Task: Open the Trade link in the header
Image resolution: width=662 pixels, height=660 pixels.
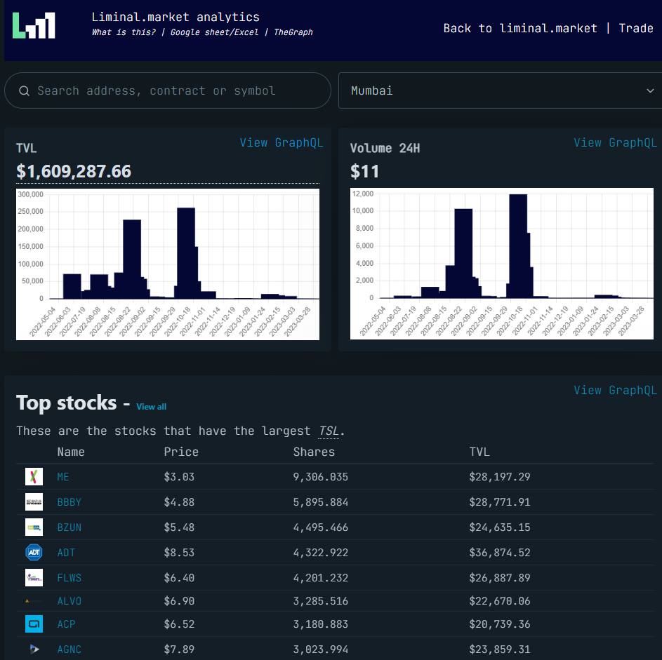Action: (x=636, y=28)
